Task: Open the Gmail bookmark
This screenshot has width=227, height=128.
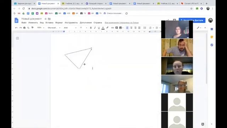Action: (x=19, y=14)
